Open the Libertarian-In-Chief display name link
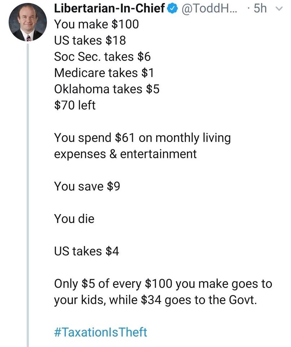The image size is (291, 347). [x=110, y=8]
